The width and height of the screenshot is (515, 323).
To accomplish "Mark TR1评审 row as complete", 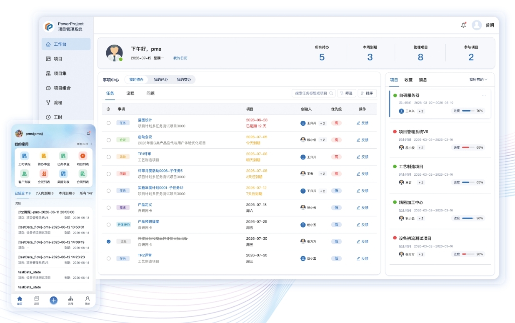I will 108,157.
